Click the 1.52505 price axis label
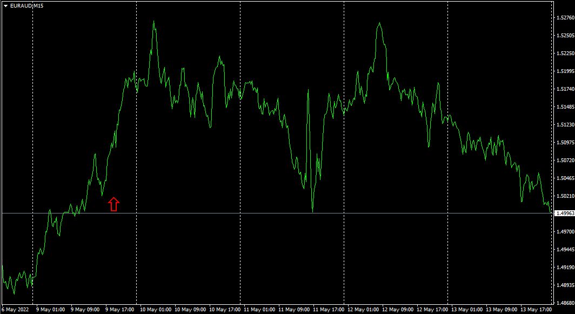This screenshot has width=575, height=314. pyautogui.click(x=565, y=35)
